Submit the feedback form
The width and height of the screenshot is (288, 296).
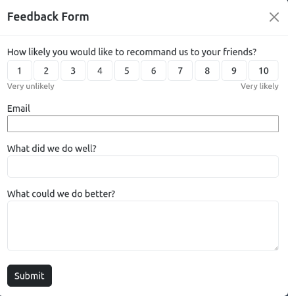pyautogui.click(x=30, y=276)
